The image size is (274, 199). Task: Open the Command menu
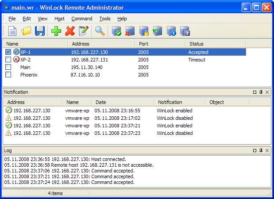[82, 19]
